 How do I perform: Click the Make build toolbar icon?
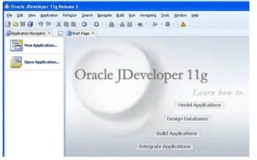coord(122,24)
